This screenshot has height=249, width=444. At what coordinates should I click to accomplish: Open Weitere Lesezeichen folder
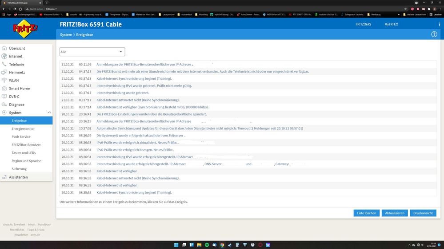click(414, 14)
